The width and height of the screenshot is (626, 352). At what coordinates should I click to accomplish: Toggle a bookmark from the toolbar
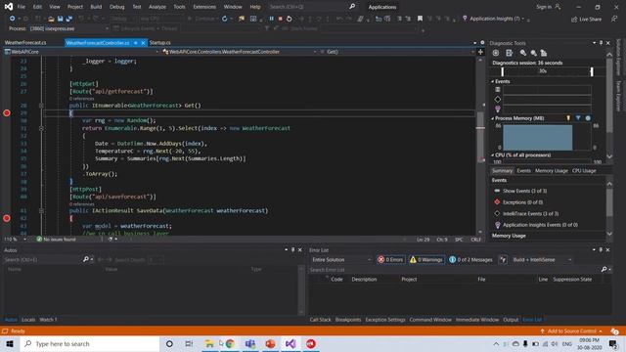pos(420,19)
